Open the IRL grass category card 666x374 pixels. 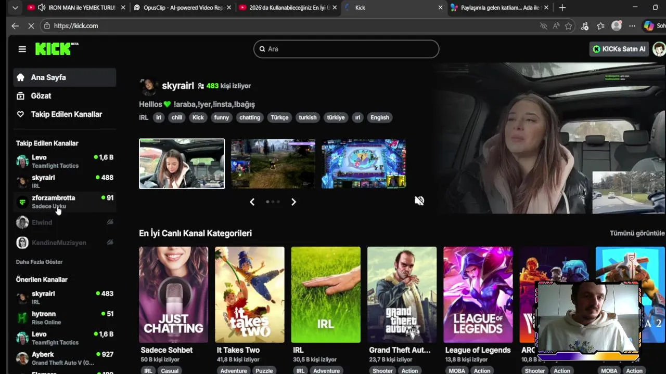326,295
